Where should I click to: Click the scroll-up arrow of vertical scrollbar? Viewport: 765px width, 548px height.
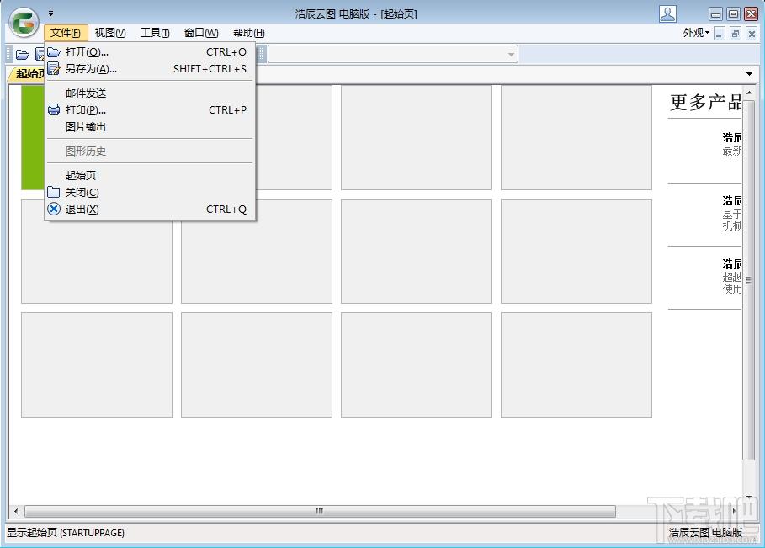pyautogui.click(x=749, y=92)
